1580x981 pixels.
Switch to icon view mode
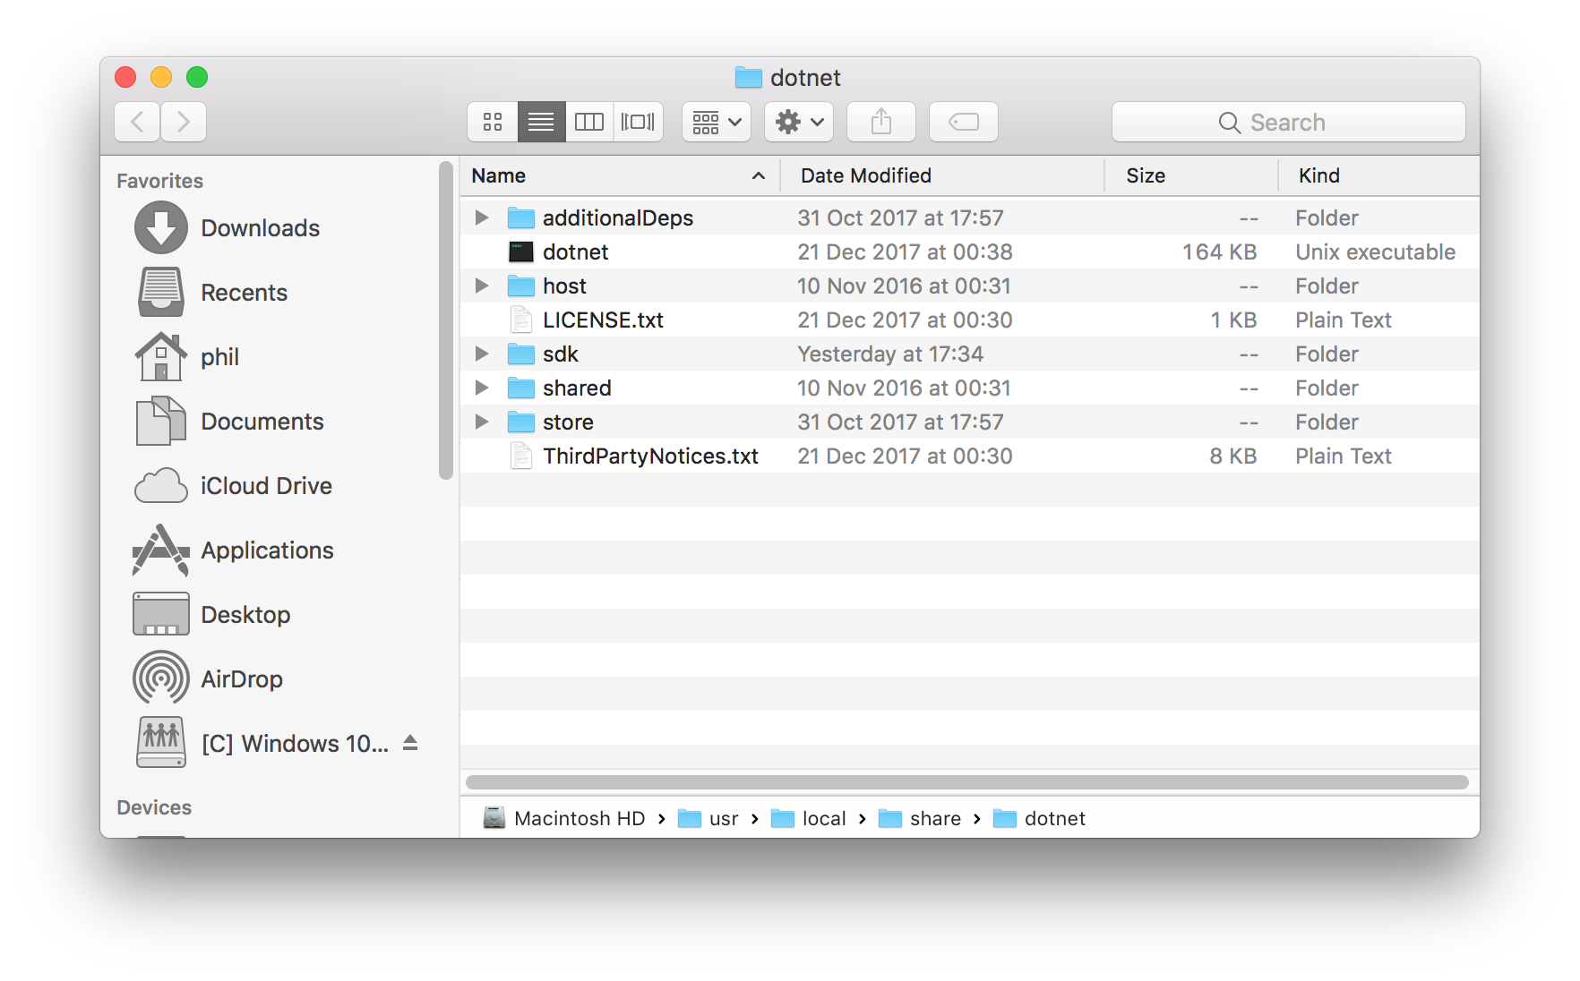(x=493, y=122)
